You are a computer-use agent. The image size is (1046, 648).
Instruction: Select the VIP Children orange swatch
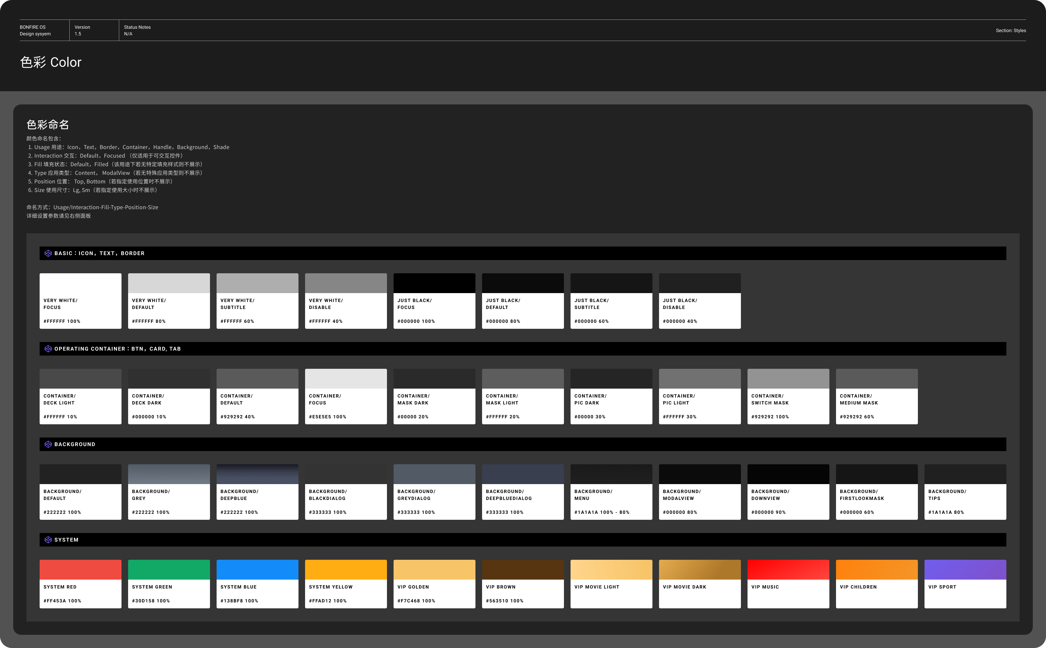[x=876, y=570]
